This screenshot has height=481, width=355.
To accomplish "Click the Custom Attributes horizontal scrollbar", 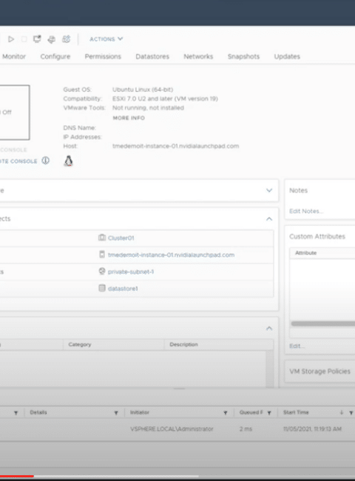I will pos(322,323).
